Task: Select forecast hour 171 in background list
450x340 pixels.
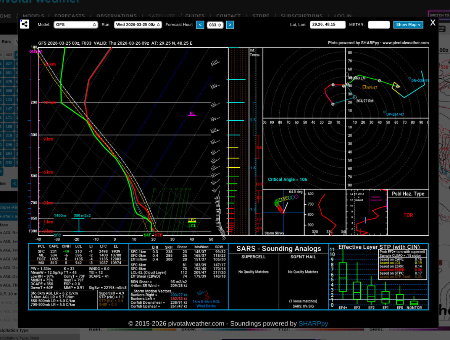Action: (x=9, y=117)
